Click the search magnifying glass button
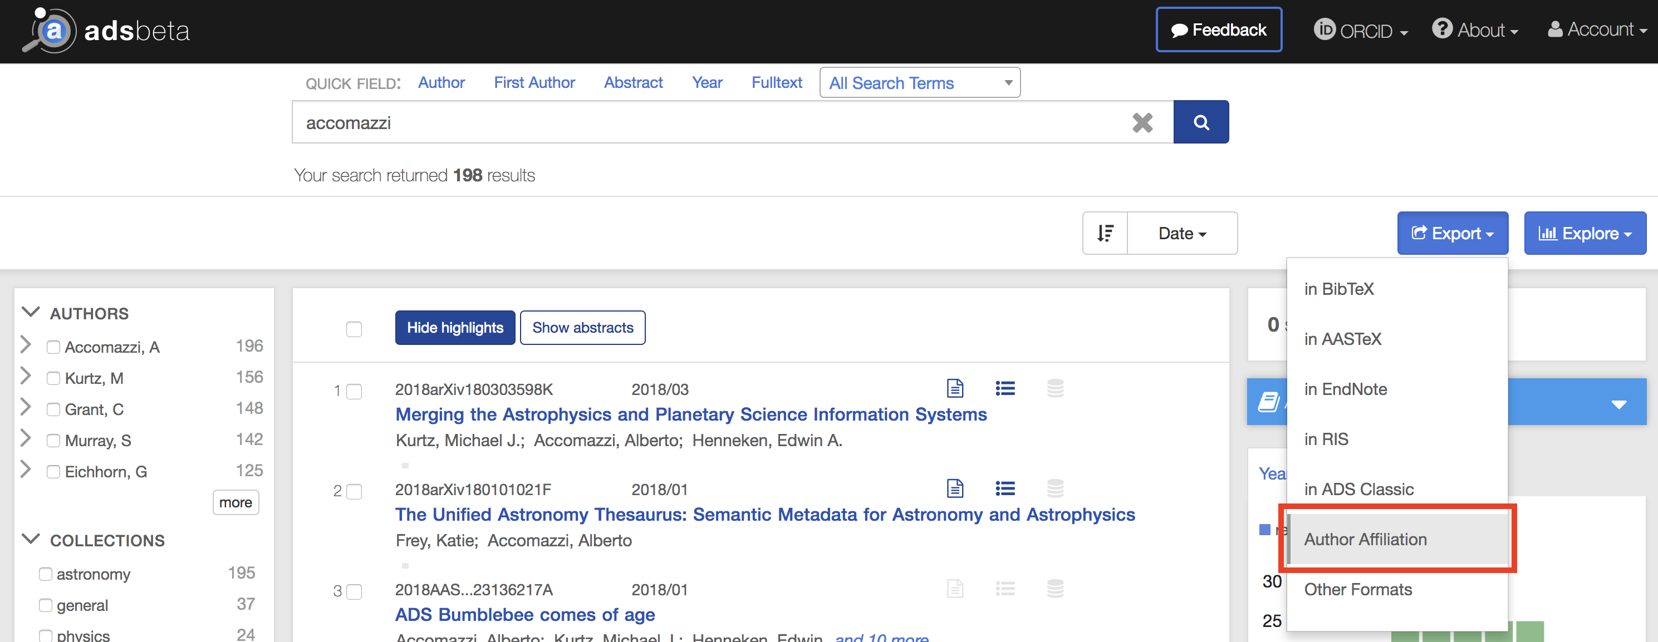The width and height of the screenshot is (1658, 642). pos(1201,122)
